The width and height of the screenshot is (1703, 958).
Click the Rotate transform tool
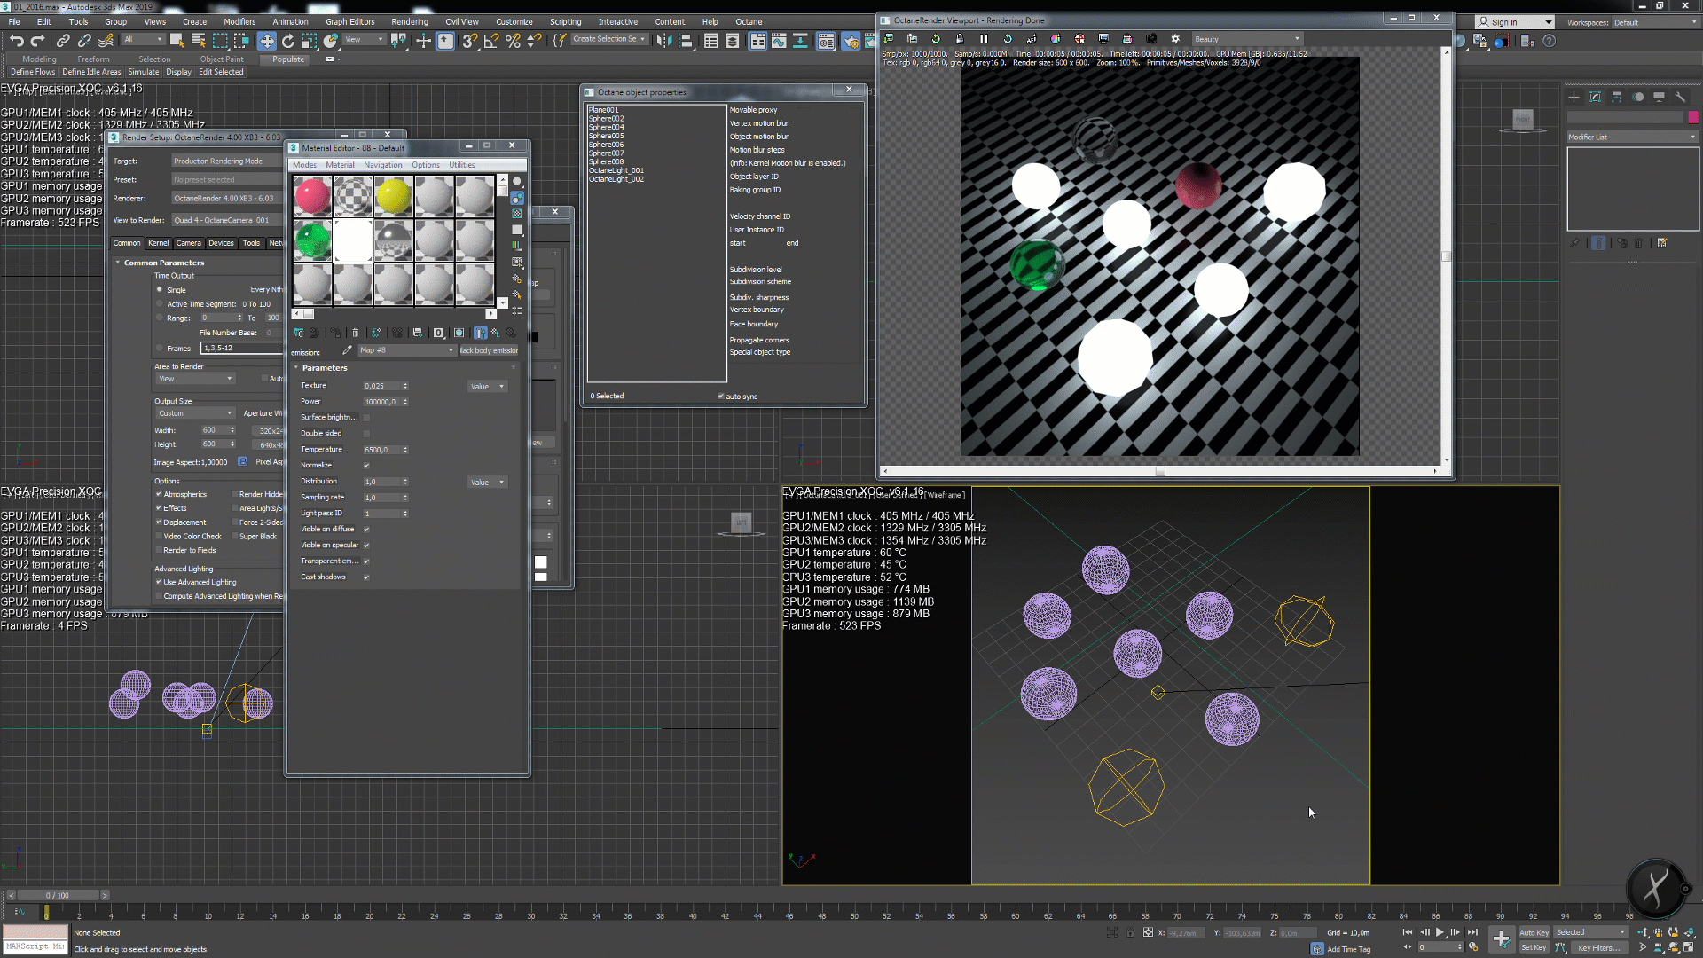287,41
